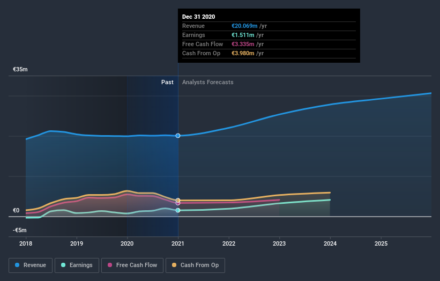
Task: Click the €20.069m revenue value in tooltip
Action: [244, 26]
